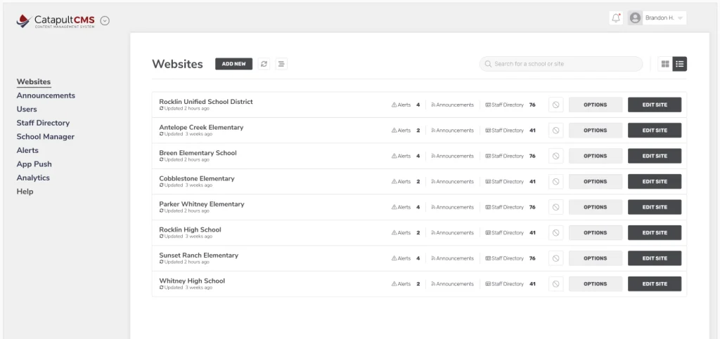Click the school or site search field
Image resolution: width=720 pixels, height=339 pixels.
tap(561, 64)
